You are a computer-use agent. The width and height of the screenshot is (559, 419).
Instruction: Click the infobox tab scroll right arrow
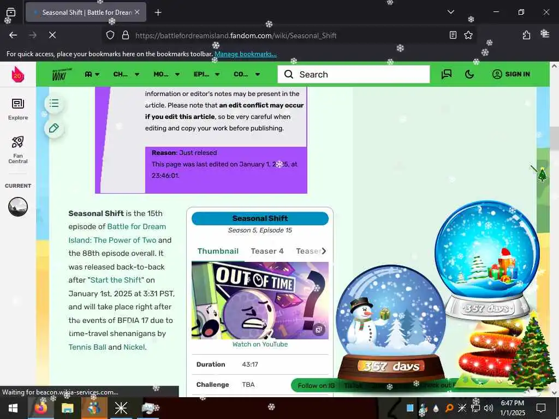click(x=324, y=251)
